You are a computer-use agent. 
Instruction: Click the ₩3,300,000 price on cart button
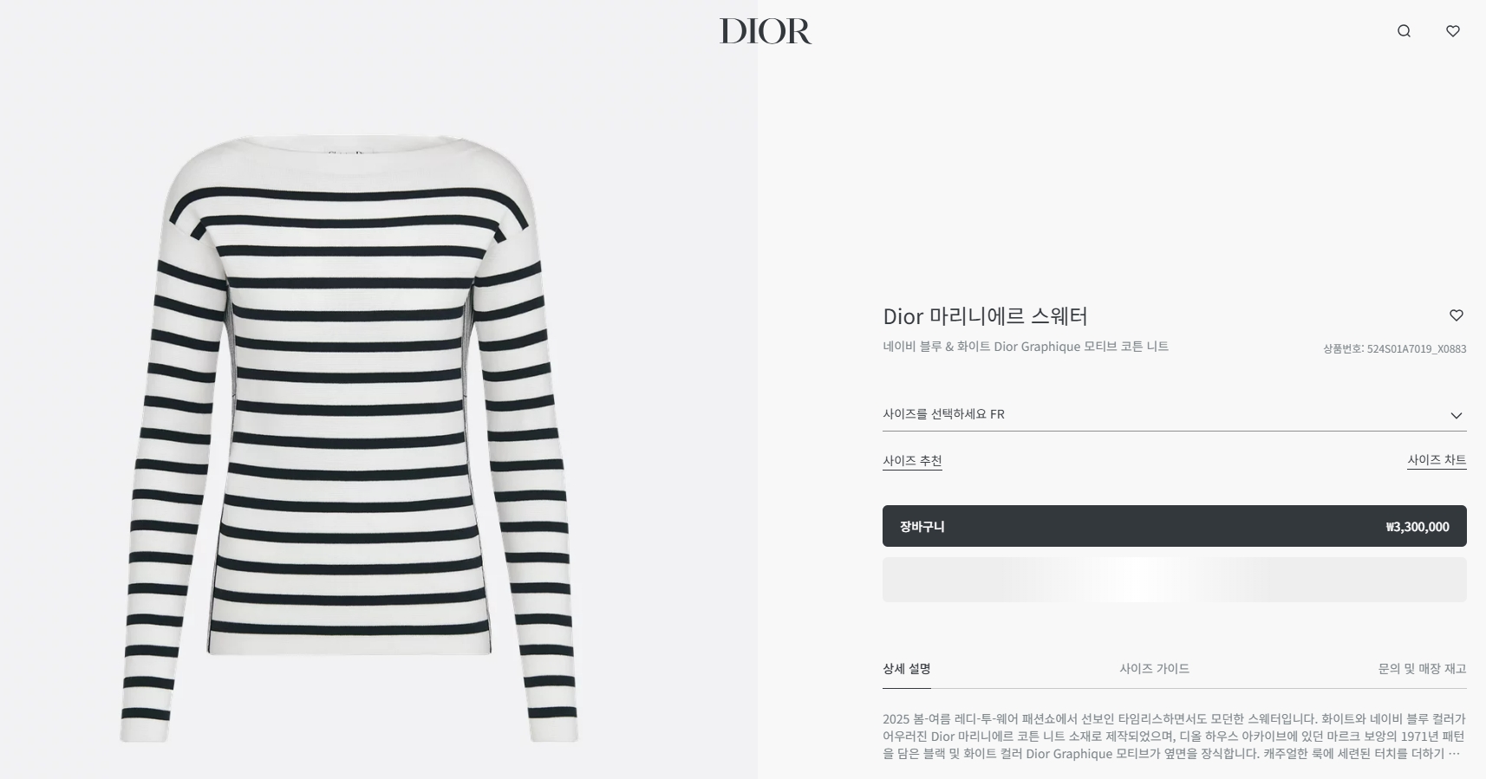(1418, 527)
